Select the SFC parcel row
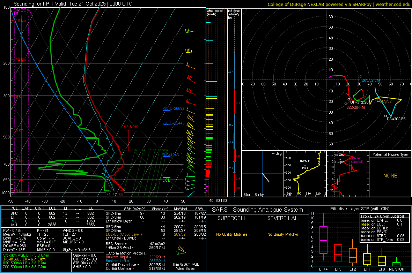412x273 pixels. [52, 213]
